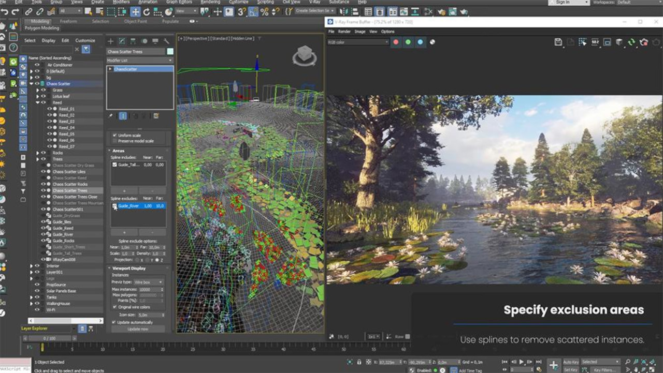Clear the Scene Explorer search with X
The width and height of the screenshot is (663, 373).
(x=77, y=49)
